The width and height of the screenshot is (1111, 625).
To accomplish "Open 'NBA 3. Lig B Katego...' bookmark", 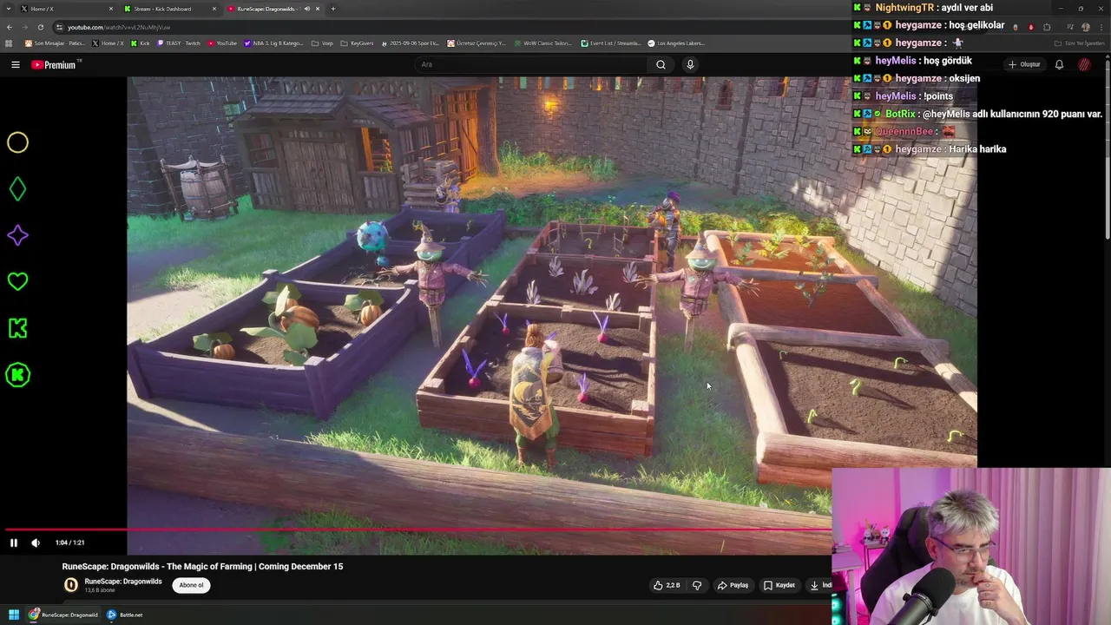I will (274, 43).
